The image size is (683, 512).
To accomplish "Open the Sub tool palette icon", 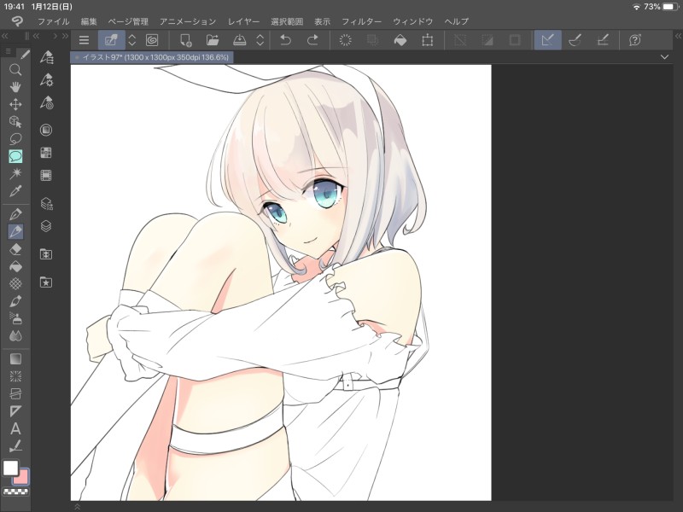I will (x=47, y=57).
